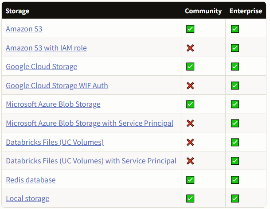Click Enterprise checkmark for Local storage
This screenshot has width=270, height=209.
pos(235,198)
